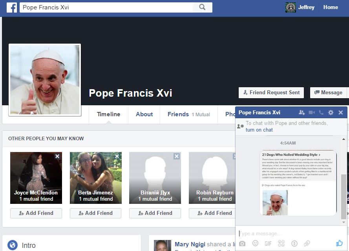Click the Facebook logo icon

tap(12, 7)
